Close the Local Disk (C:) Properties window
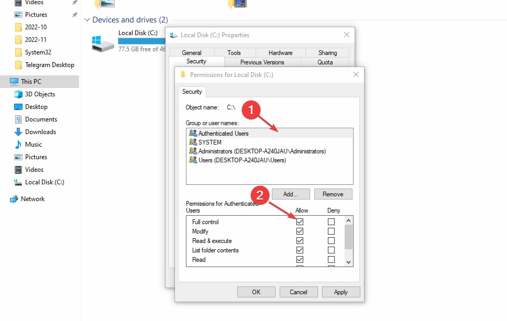 (x=347, y=35)
